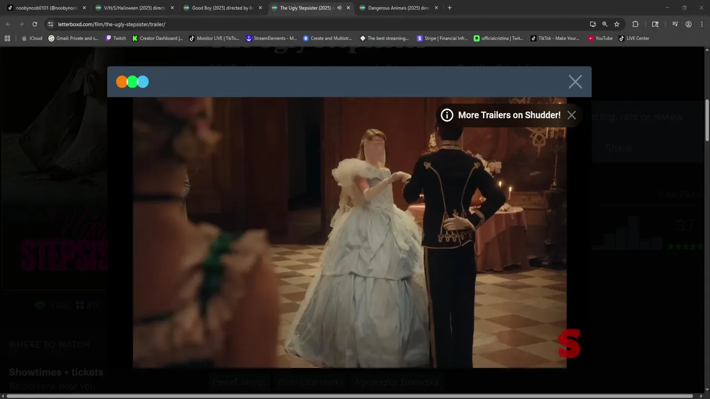Open Monitor LIVE TikTok bookmark

pyautogui.click(x=214, y=38)
